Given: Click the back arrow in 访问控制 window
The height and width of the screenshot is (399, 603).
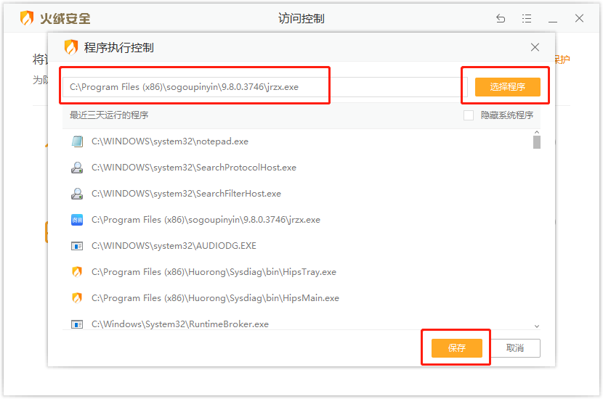Looking at the screenshot, I should 501,18.
